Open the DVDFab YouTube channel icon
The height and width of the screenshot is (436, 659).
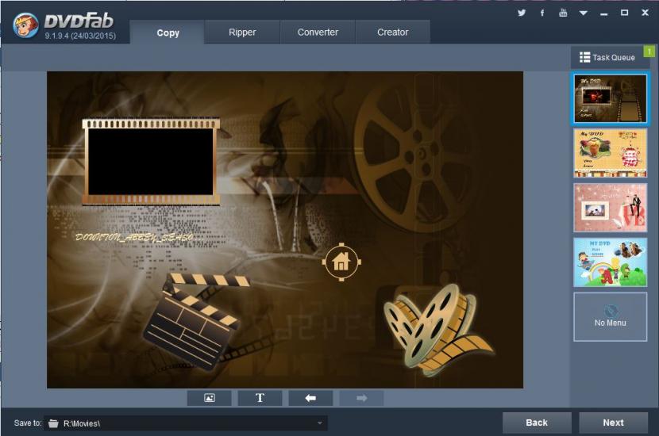click(x=563, y=13)
